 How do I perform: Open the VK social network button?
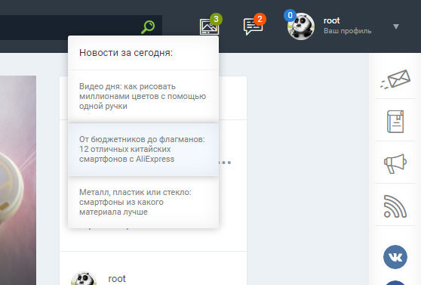coord(395,257)
